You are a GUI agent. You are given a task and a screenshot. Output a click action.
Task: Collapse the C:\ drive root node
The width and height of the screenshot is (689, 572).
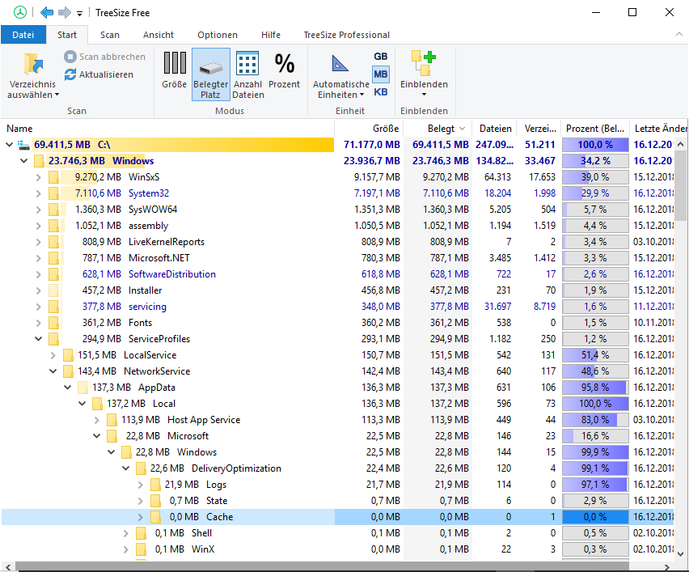(9, 145)
